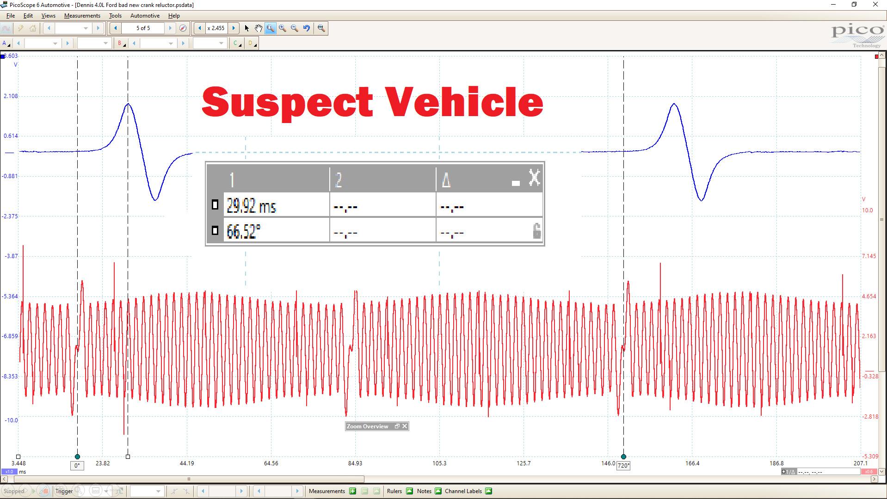
Task: Minimize the ruler legend box
Action: click(516, 183)
